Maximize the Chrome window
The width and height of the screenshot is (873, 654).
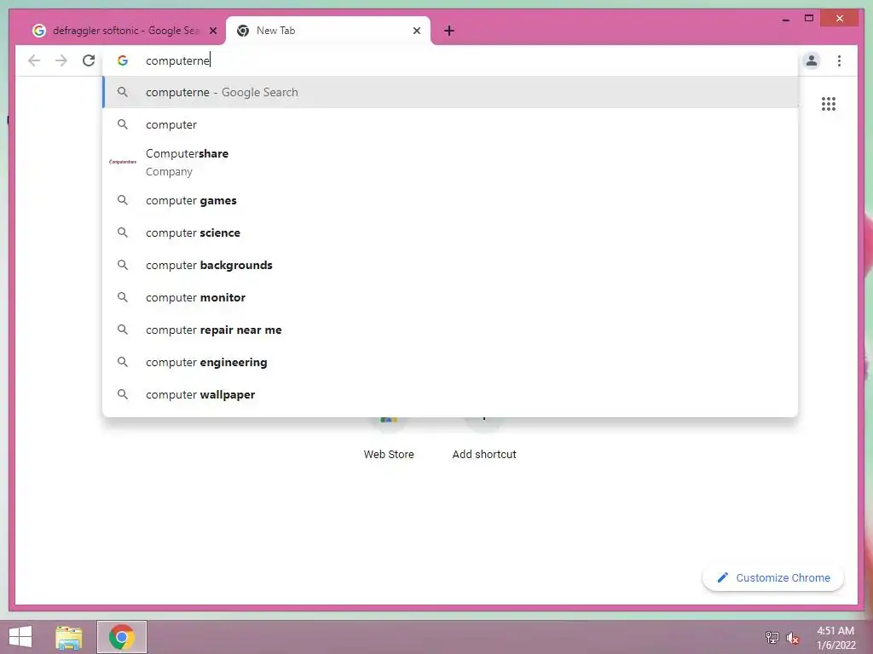809,19
